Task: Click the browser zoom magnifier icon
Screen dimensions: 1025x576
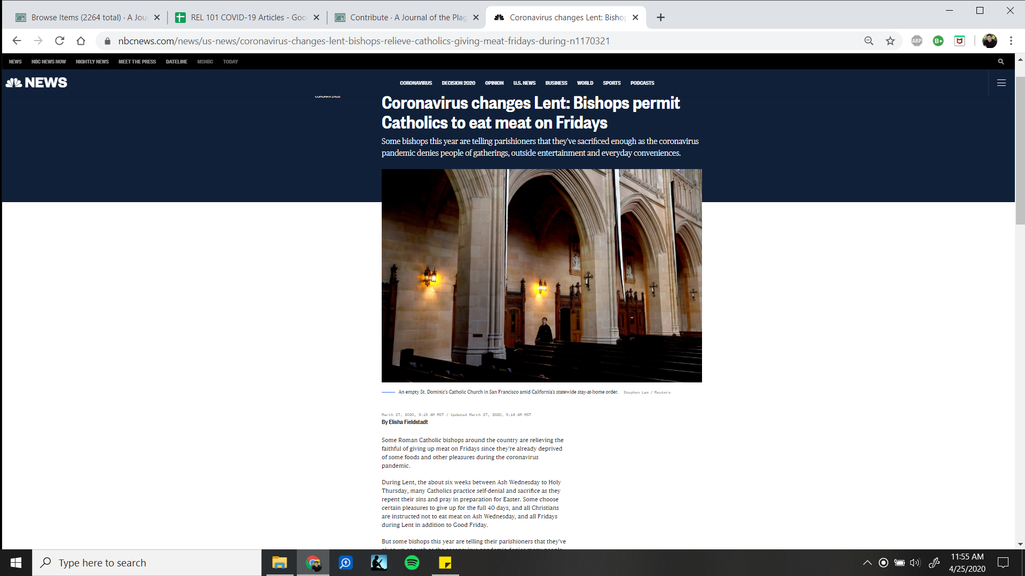Action: click(869, 41)
